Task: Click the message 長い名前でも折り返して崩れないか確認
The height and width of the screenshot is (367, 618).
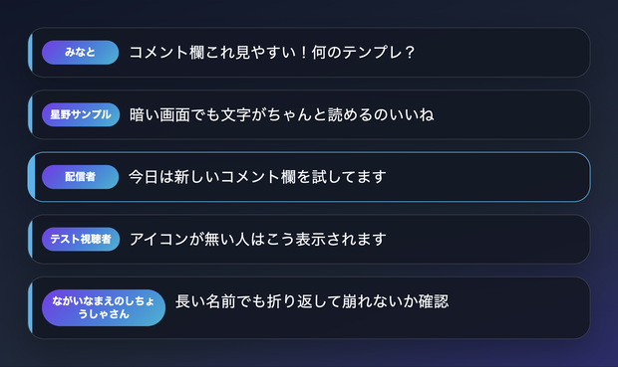Action: coord(312,301)
